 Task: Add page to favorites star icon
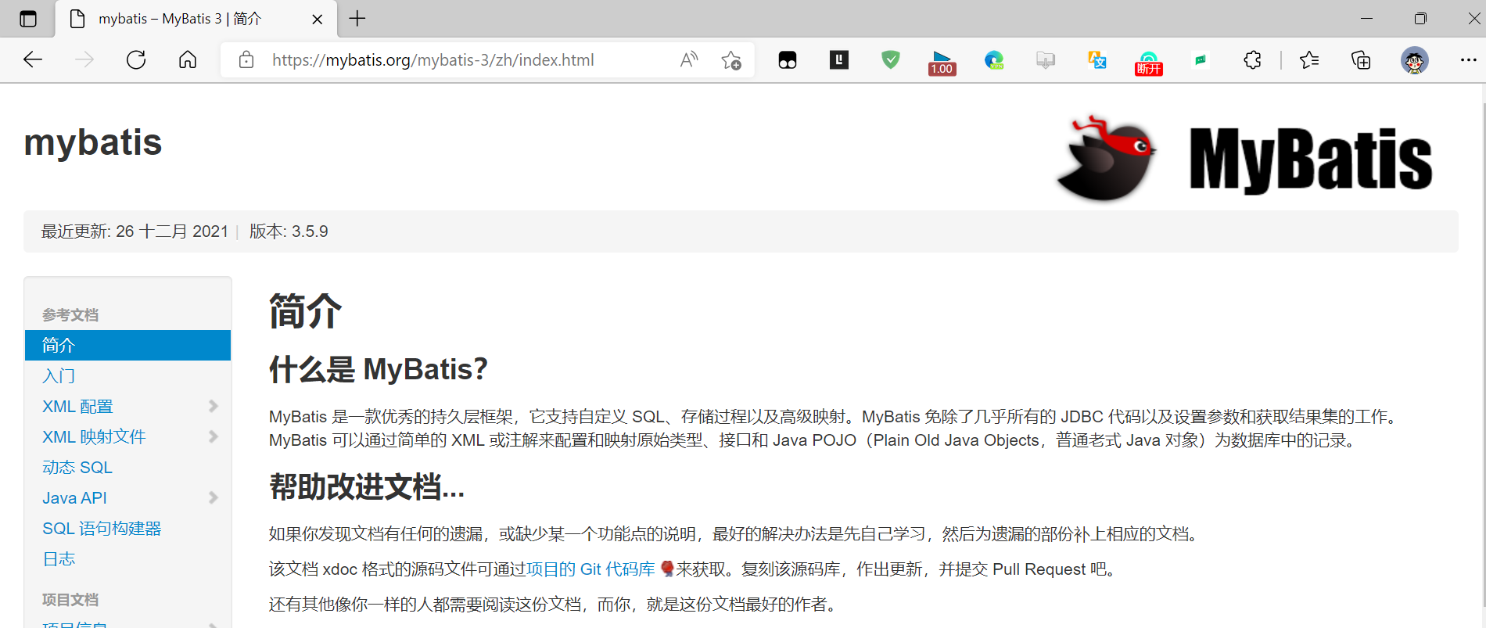click(x=731, y=59)
